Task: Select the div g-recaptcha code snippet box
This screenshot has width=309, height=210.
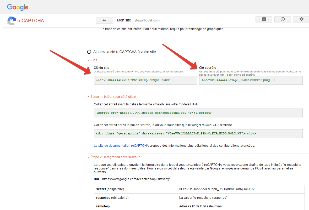Action: coord(198,134)
